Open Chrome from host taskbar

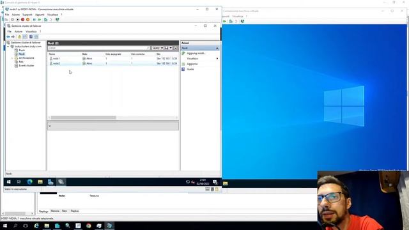(89, 226)
